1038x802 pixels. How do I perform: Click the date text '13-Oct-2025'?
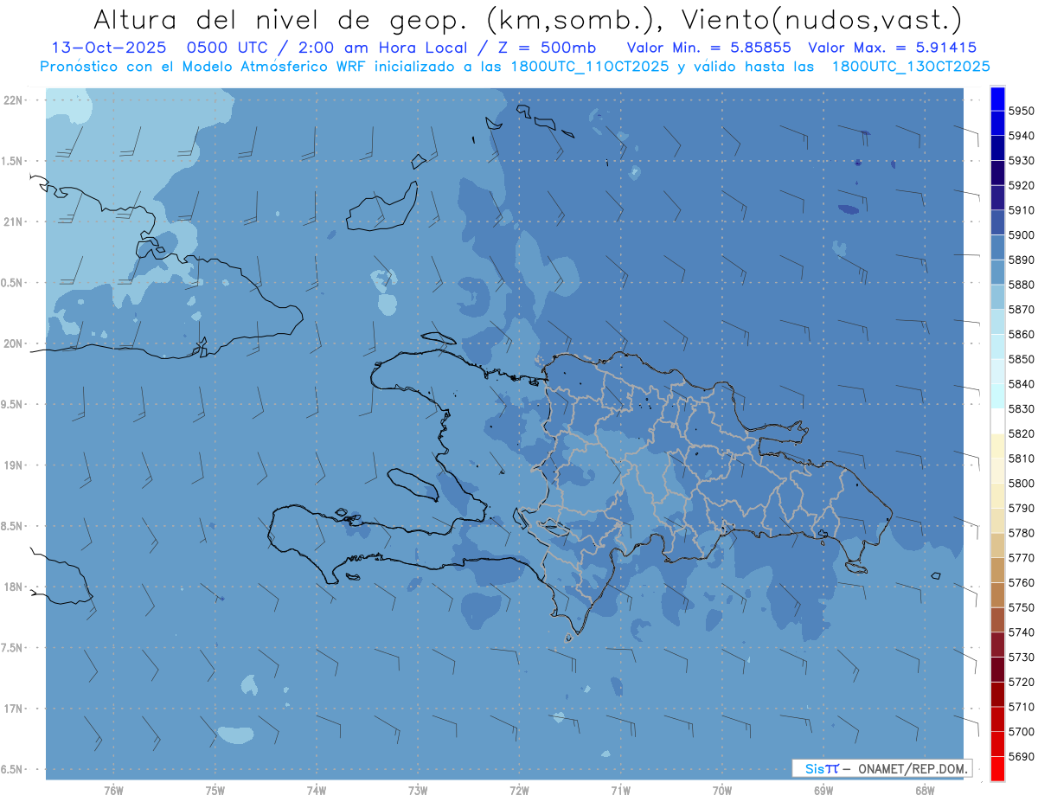[108, 48]
